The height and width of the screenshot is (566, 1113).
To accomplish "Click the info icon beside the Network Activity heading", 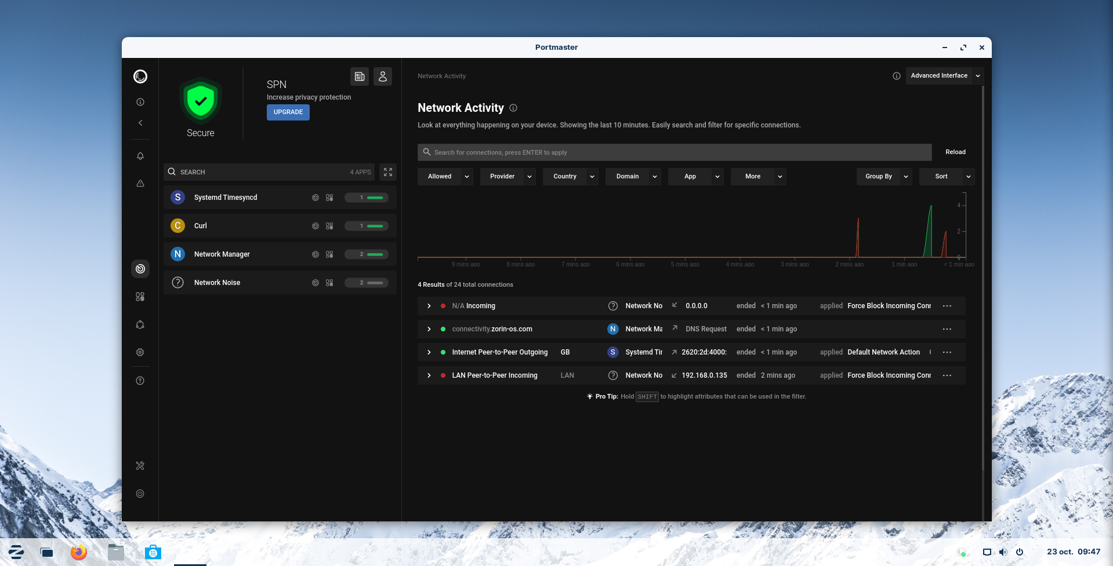I will [513, 108].
